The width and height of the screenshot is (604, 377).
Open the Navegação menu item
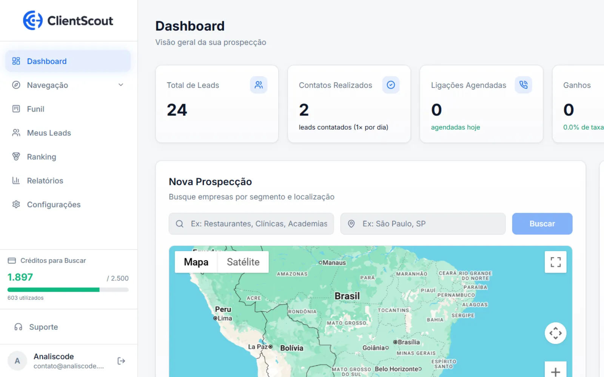pyautogui.click(x=68, y=85)
